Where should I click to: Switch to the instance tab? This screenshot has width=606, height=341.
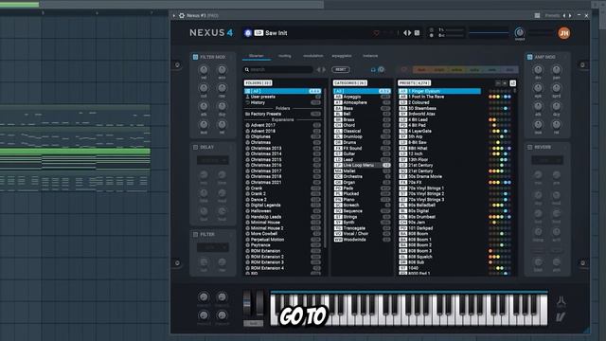coord(370,56)
